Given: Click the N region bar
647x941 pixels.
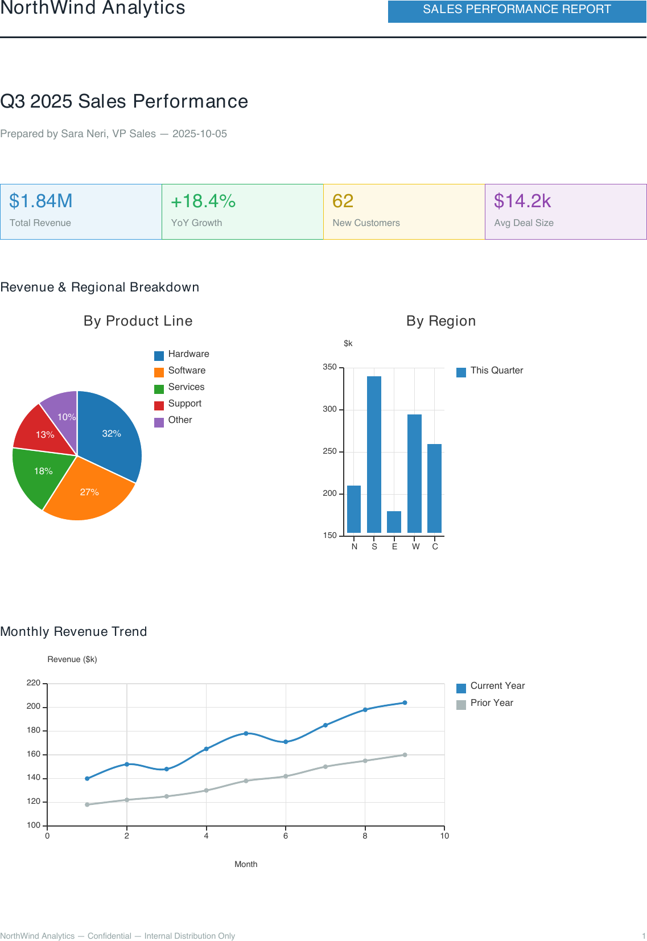Looking at the screenshot, I should (x=354, y=509).
